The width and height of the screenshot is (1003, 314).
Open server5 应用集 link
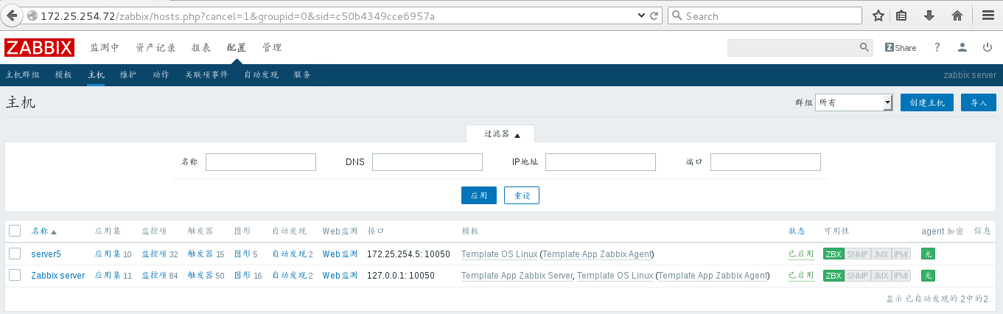point(108,254)
